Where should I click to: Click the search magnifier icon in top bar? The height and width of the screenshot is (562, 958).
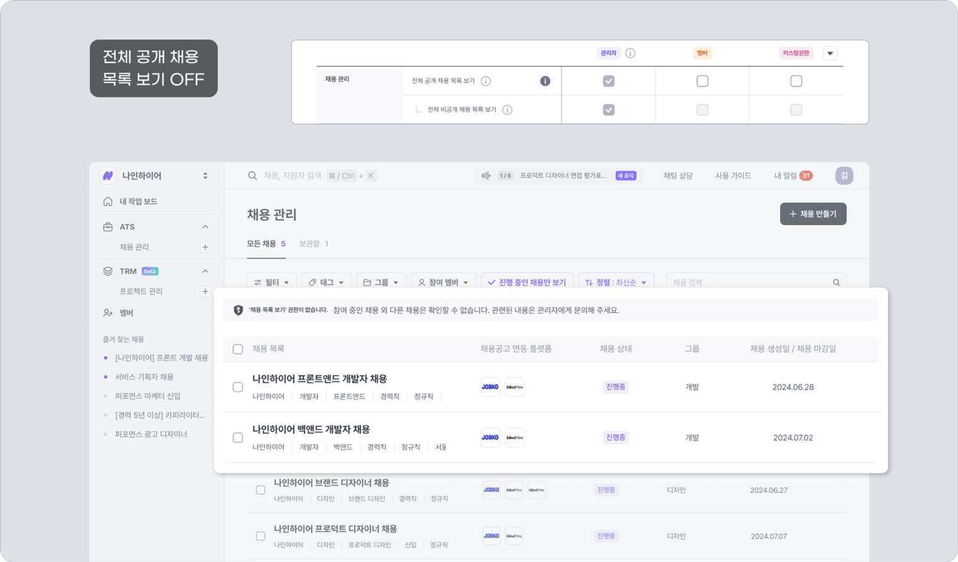point(252,176)
